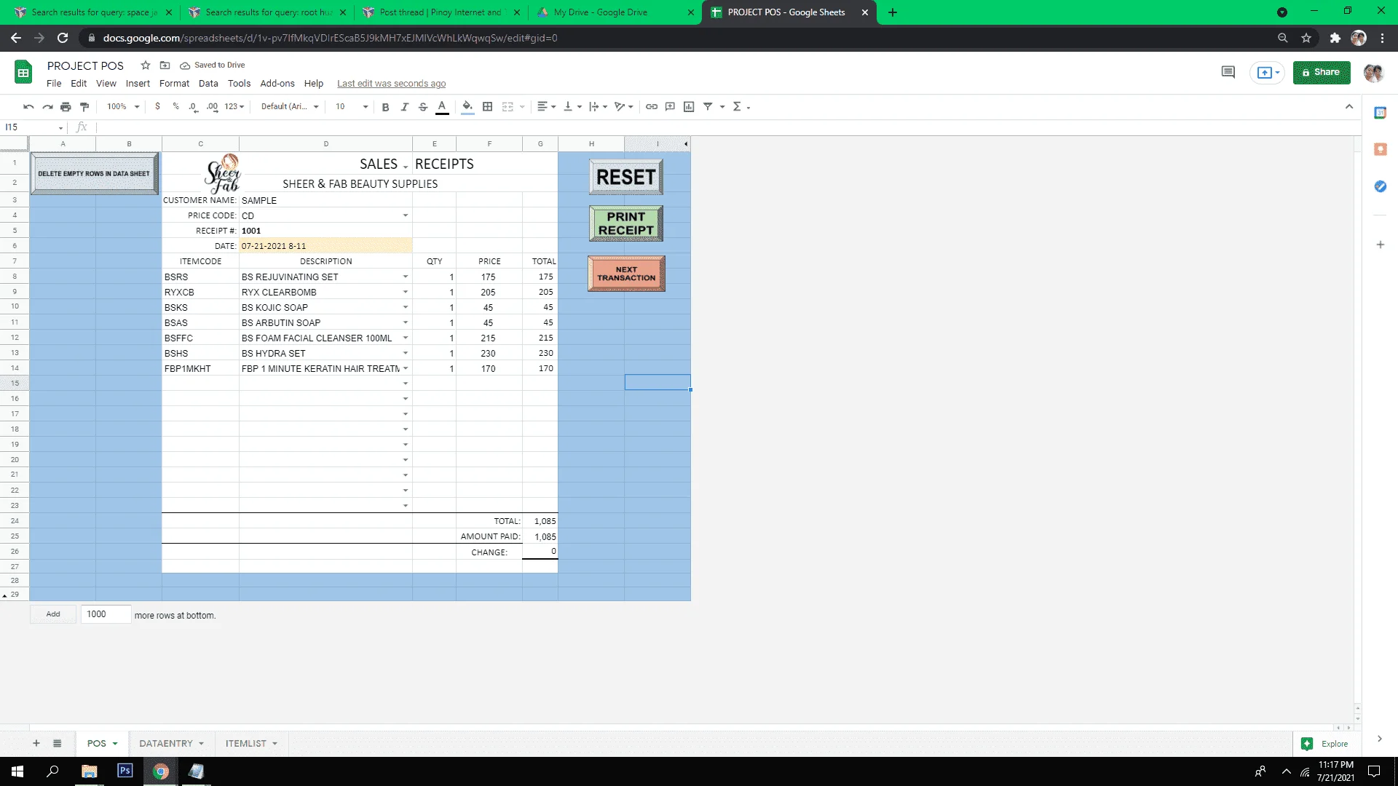Open the Functions sigma menu
The height and width of the screenshot is (786, 1398).
click(x=741, y=106)
